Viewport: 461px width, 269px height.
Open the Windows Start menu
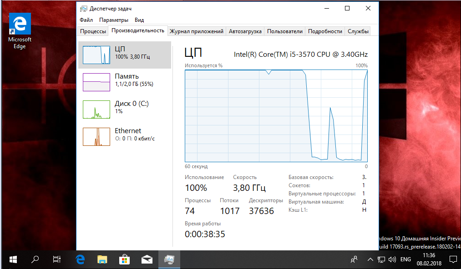coord(13,259)
